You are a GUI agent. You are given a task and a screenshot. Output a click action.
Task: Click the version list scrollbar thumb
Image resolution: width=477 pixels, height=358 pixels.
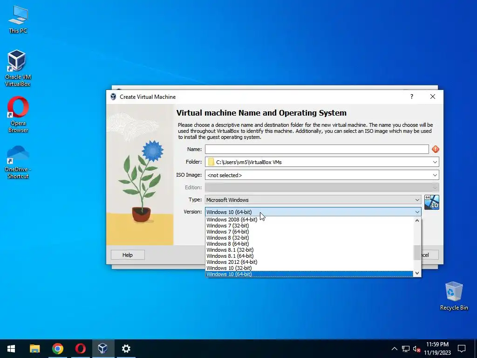click(417, 253)
